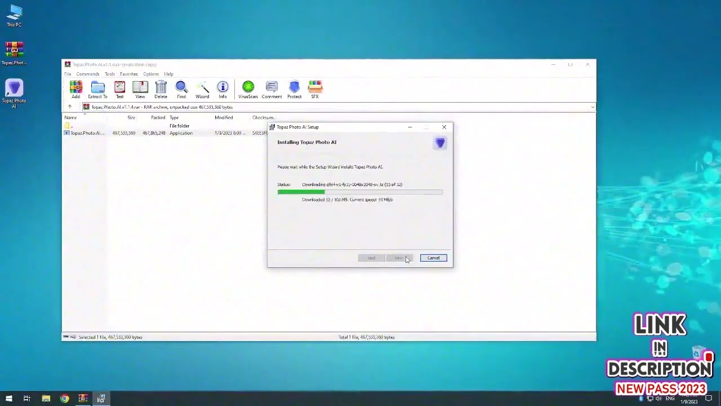Click the Extract To toolbar icon
This screenshot has height=406, width=721.
pyautogui.click(x=97, y=90)
